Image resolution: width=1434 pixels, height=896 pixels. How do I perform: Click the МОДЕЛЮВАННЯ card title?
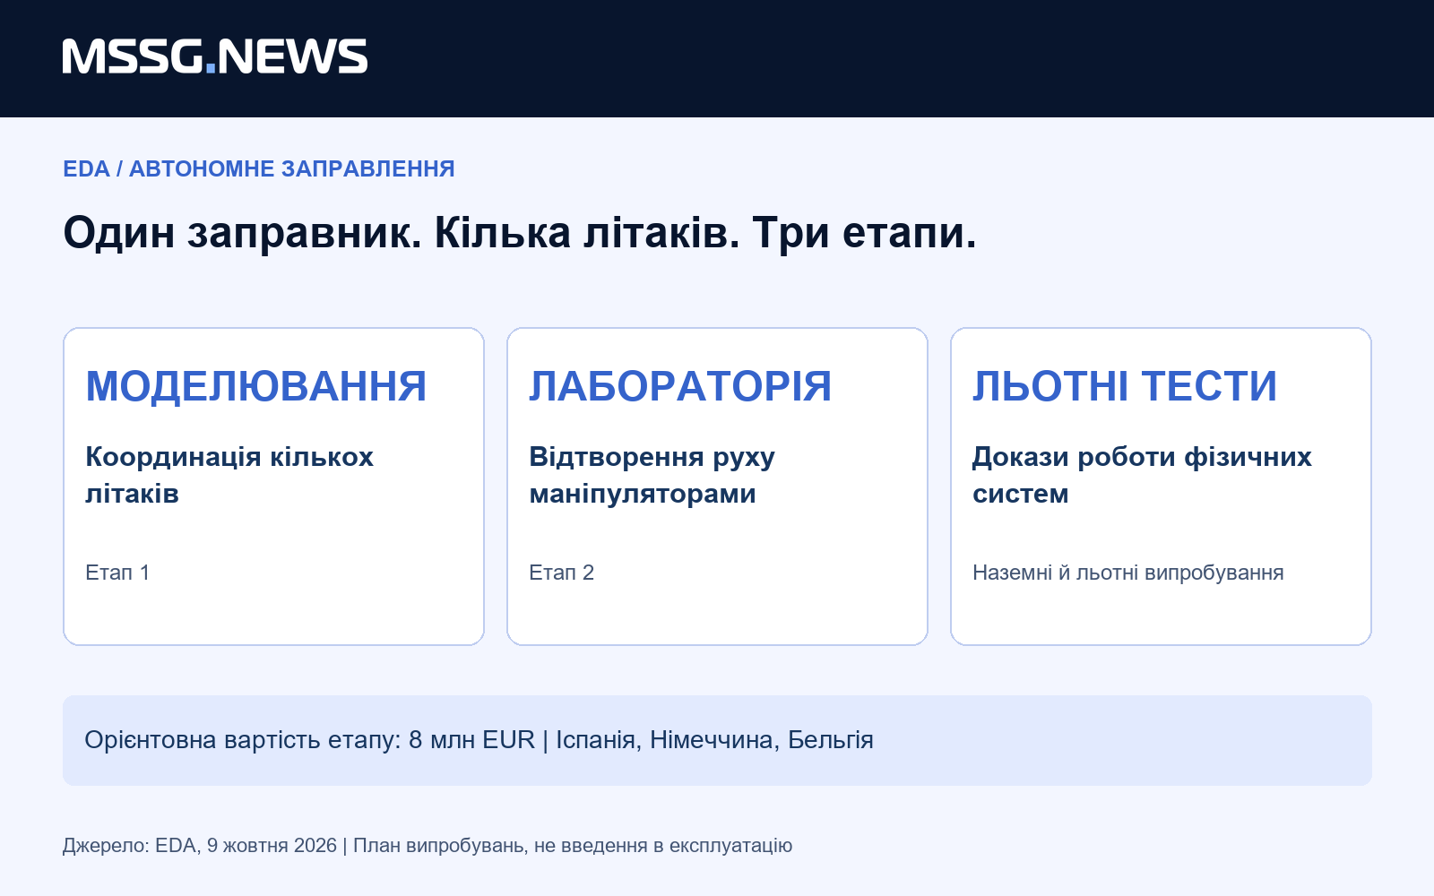tap(256, 386)
